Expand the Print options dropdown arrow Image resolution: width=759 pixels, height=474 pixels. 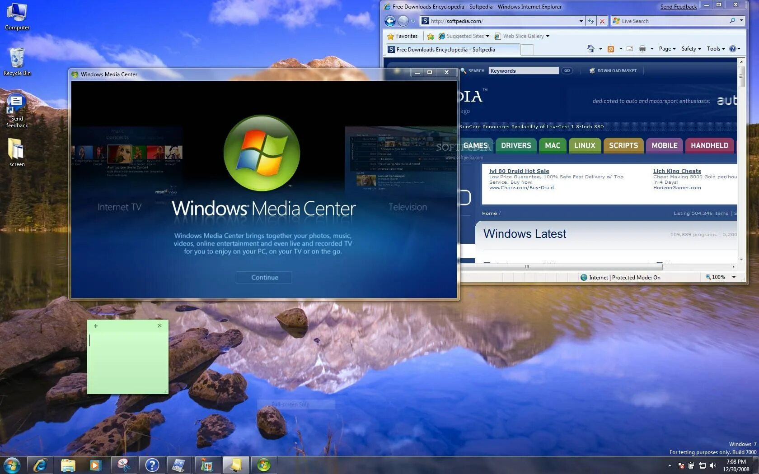pyautogui.click(x=652, y=49)
